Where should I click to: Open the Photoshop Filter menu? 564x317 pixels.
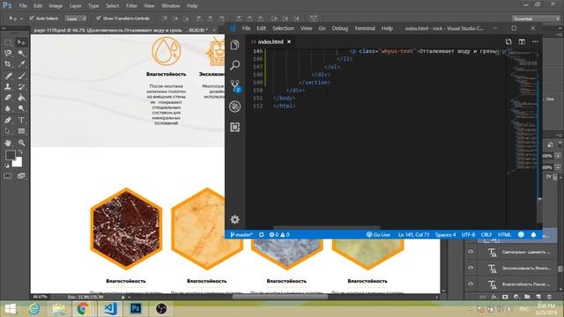coord(131,6)
